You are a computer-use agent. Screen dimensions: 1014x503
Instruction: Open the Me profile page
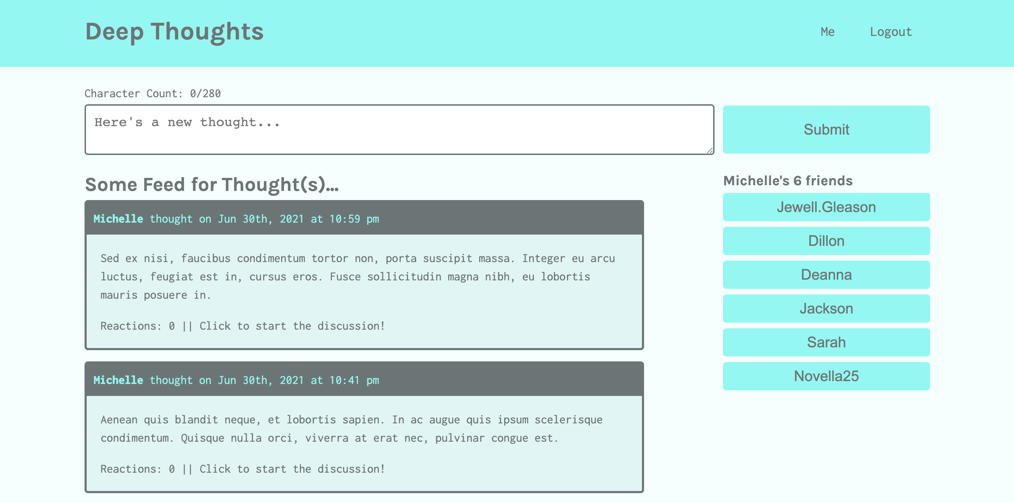point(827,31)
